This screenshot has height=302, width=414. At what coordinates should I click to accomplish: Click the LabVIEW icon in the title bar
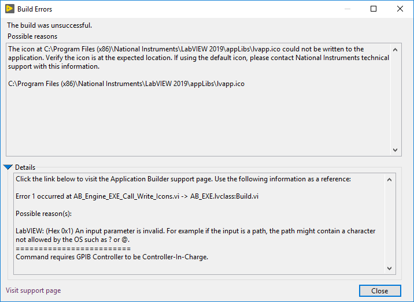point(10,9)
